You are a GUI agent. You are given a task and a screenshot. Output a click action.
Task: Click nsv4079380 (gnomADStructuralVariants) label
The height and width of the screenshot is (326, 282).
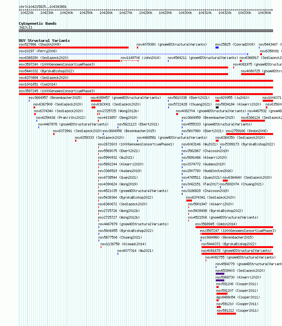172,44
